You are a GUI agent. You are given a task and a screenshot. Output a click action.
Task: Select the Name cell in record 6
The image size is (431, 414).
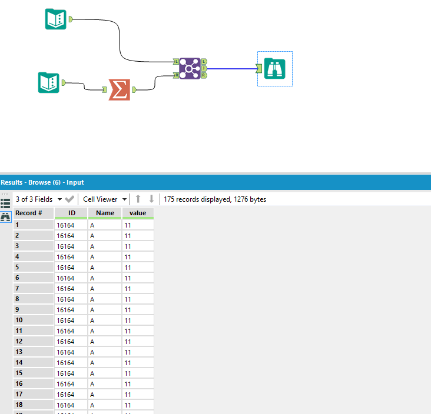tap(105, 278)
